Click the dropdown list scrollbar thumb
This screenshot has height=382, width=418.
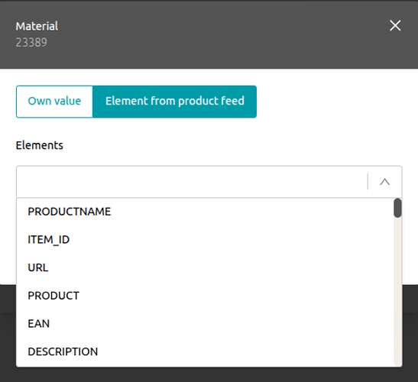(397, 208)
